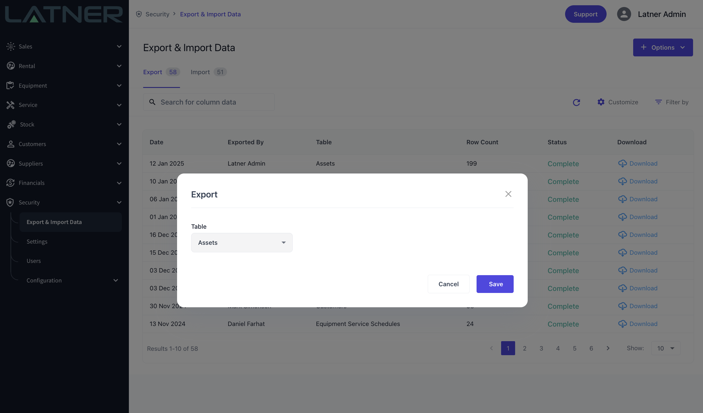
Task: Click the Financials sidebar icon
Action: pyautogui.click(x=10, y=183)
